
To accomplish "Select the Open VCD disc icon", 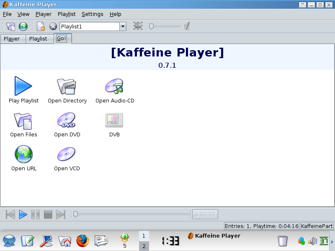I will (67, 154).
